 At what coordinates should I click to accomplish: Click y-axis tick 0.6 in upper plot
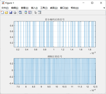tap(11, 31)
